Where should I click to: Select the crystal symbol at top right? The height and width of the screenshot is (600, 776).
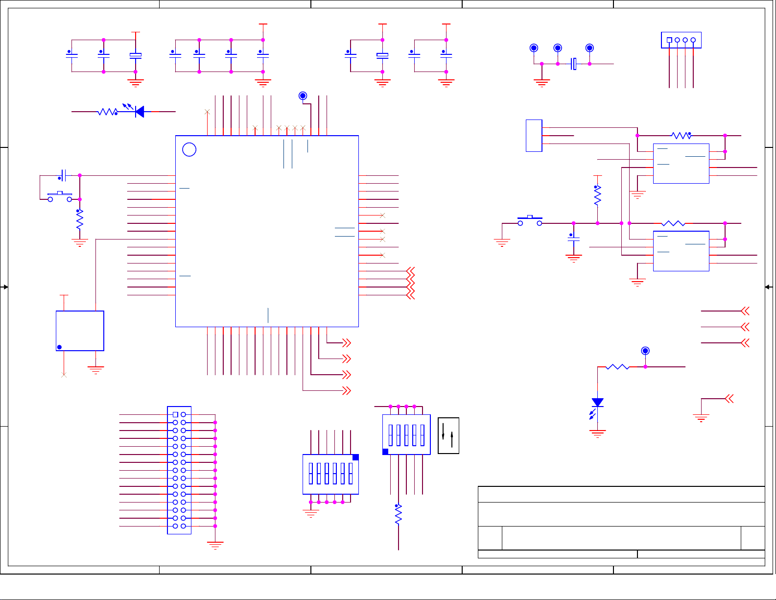coord(573,64)
